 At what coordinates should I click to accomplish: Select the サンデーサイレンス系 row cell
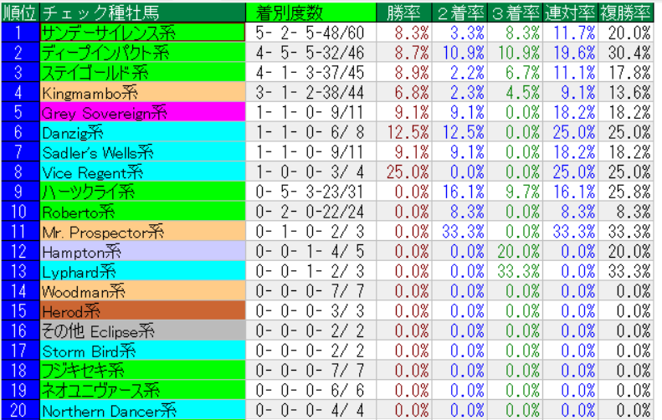coord(142,32)
